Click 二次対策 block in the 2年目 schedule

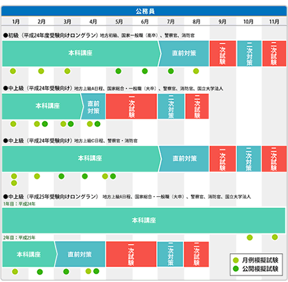(170, 254)
